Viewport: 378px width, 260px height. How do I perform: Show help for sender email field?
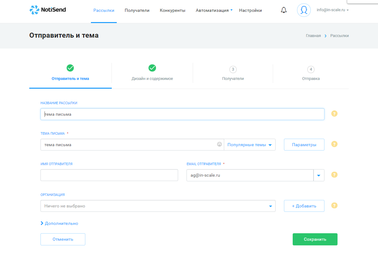click(334, 174)
